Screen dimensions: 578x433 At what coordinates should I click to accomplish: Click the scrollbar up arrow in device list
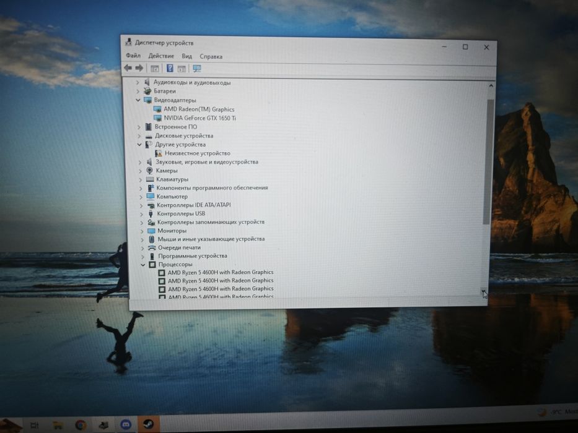pos(491,86)
